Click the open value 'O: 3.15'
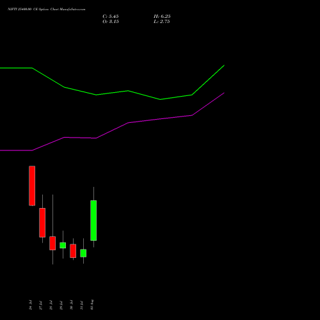The height and width of the screenshot is (320, 320). (x=111, y=22)
